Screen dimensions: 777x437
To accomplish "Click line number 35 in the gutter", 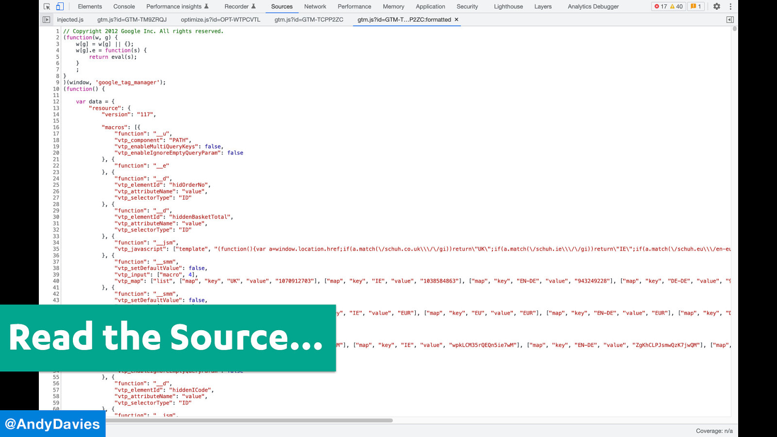I will click(x=56, y=249).
